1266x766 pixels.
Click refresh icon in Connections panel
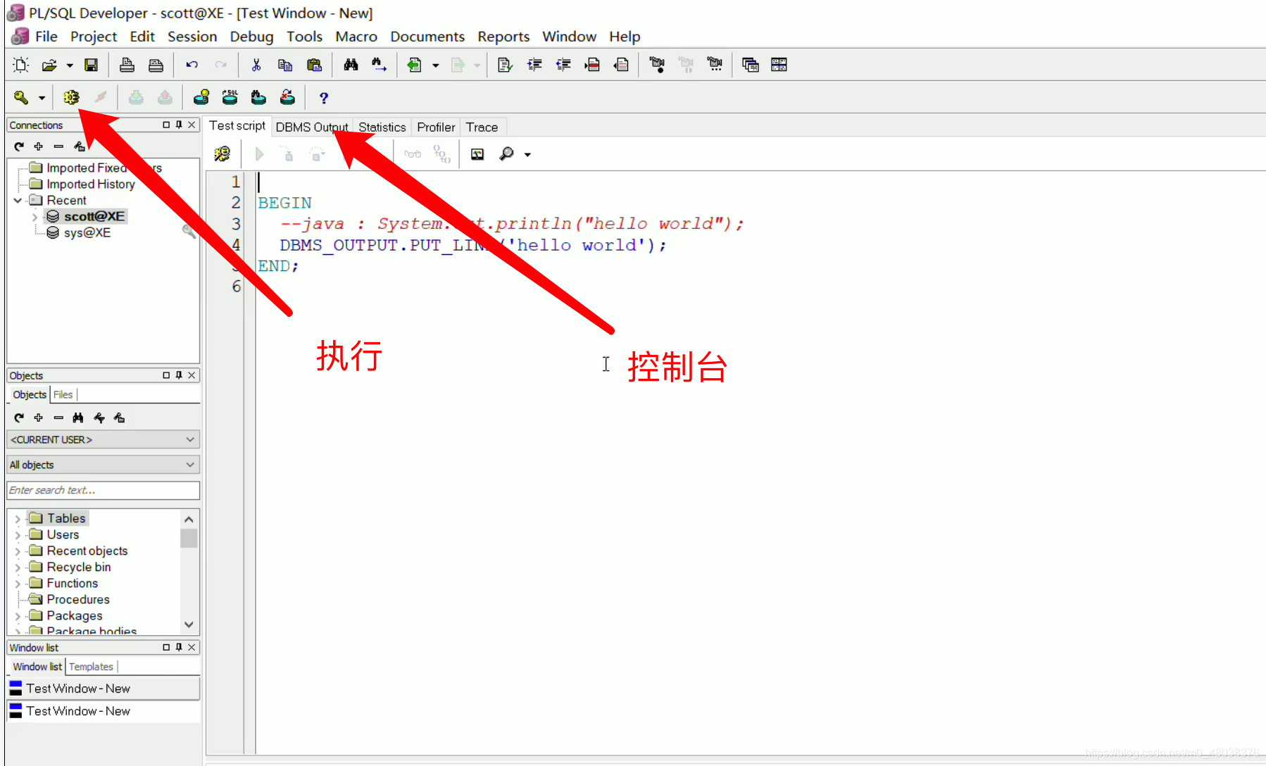pyautogui.click(x=19, y=146)
